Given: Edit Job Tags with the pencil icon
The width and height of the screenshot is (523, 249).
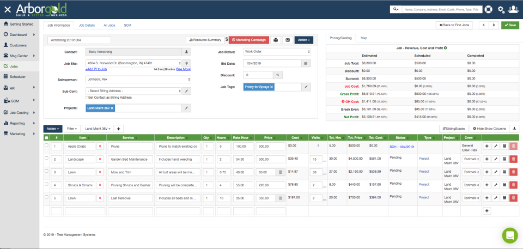Looking at the screenshot, I should pyautogui.click(x=306, y=87).
